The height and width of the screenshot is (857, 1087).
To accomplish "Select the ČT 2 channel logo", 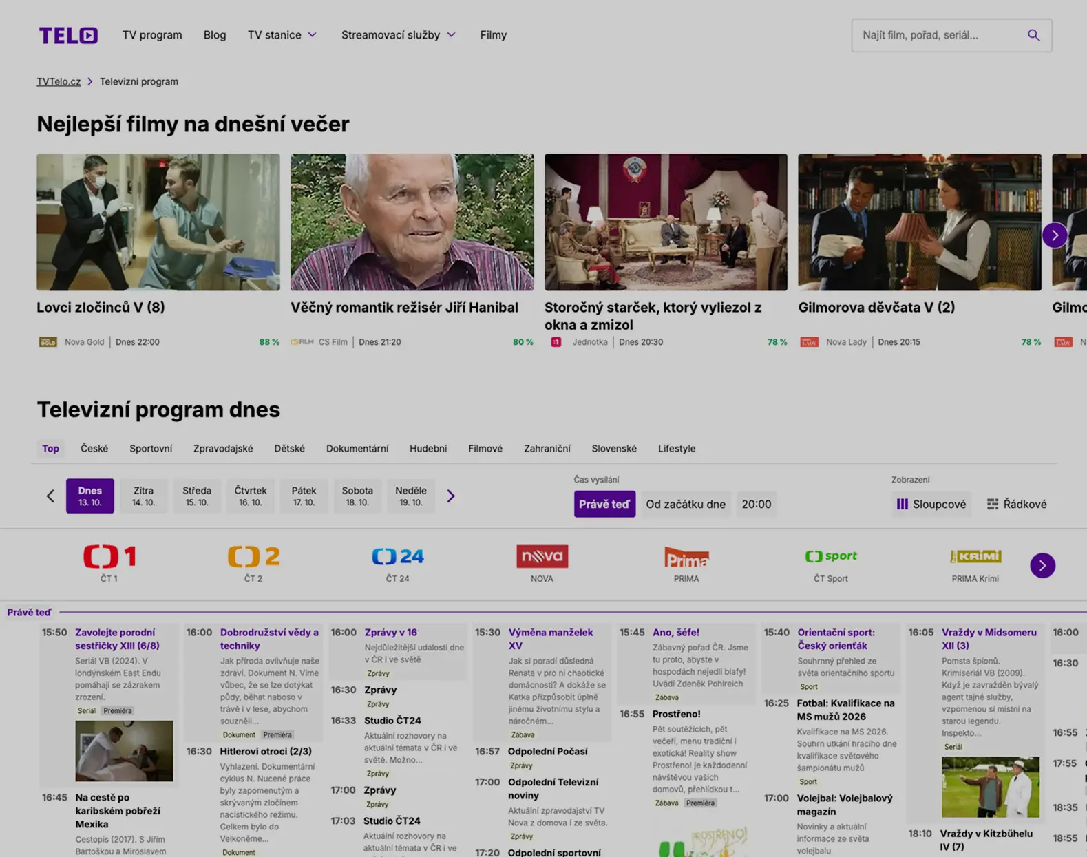I will (x=253, y=556).
